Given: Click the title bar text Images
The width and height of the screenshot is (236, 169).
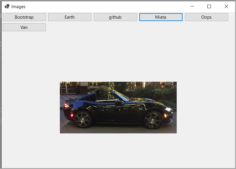Looking at the screenshot, I should point(19,6).
